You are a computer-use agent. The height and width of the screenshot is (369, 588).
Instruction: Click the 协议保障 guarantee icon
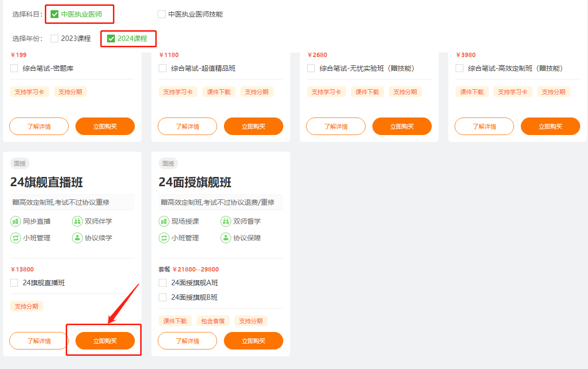(226, 238)
